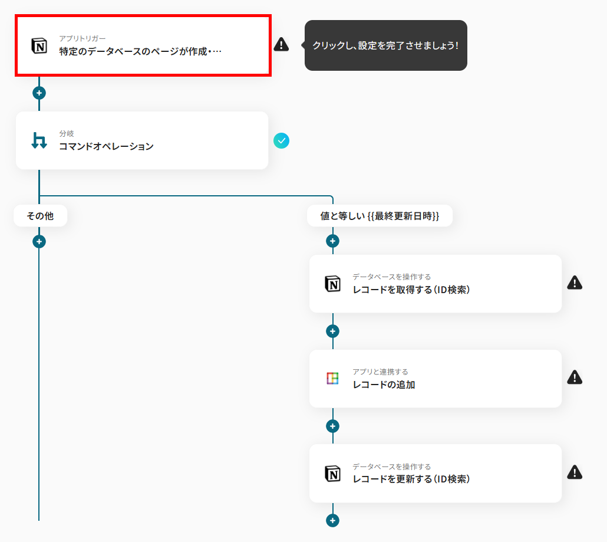Select the その他 branch label
This screenshot has width=607, height=542.
click(x=40, y=216)
